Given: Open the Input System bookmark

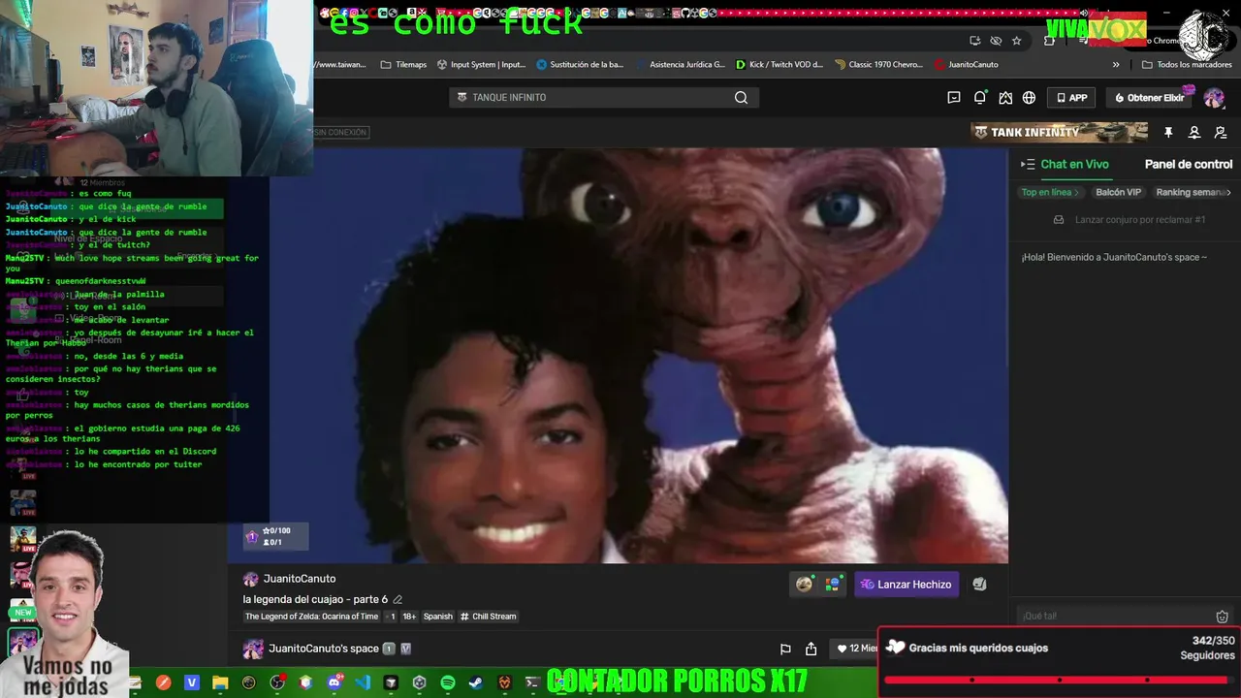Looking at the screenshot, I should pos(481,65).
